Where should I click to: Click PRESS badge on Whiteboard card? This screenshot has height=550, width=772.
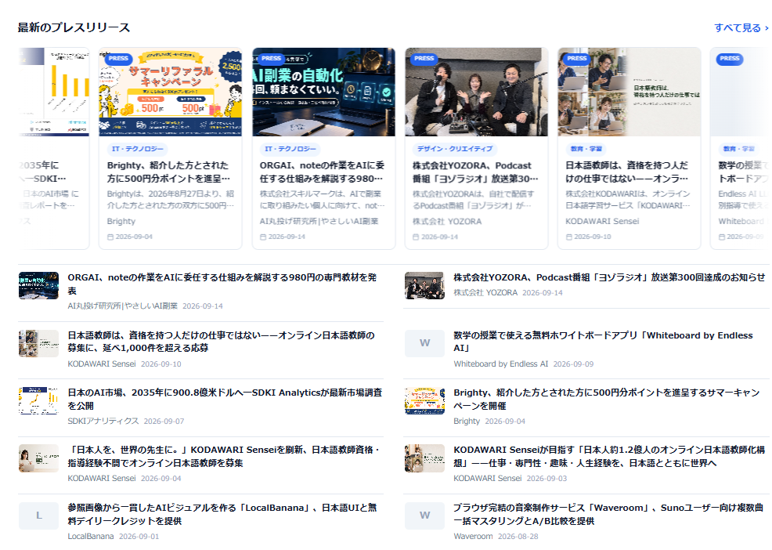click(x=730, y=59)
